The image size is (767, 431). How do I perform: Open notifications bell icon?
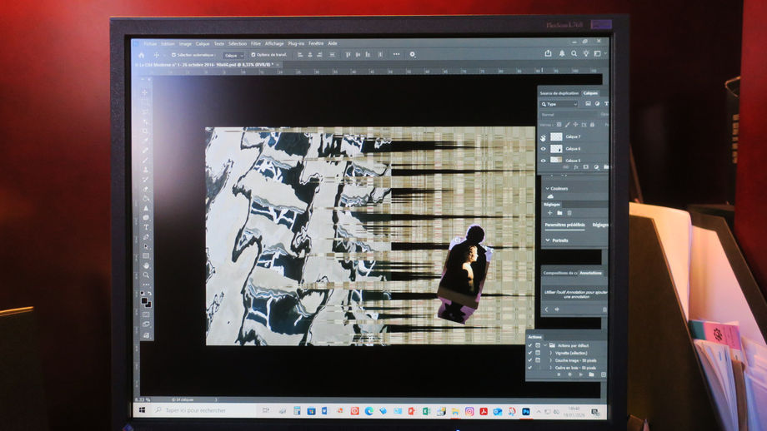(x=562, y=53)
